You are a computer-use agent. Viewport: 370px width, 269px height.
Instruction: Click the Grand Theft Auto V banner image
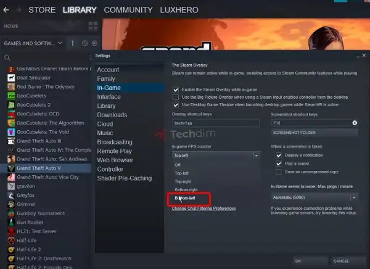pos(236,35)
